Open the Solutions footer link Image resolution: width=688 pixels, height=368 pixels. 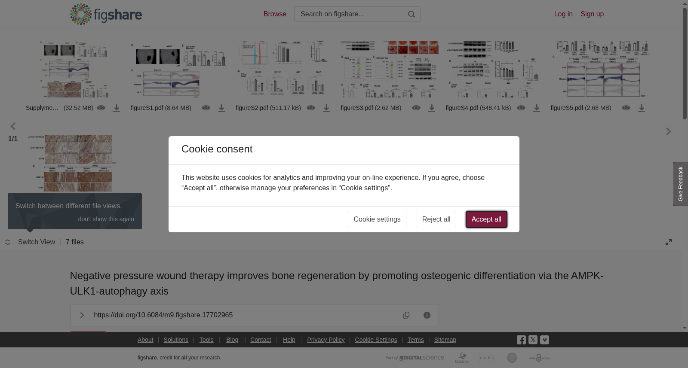tap(176, 340)
